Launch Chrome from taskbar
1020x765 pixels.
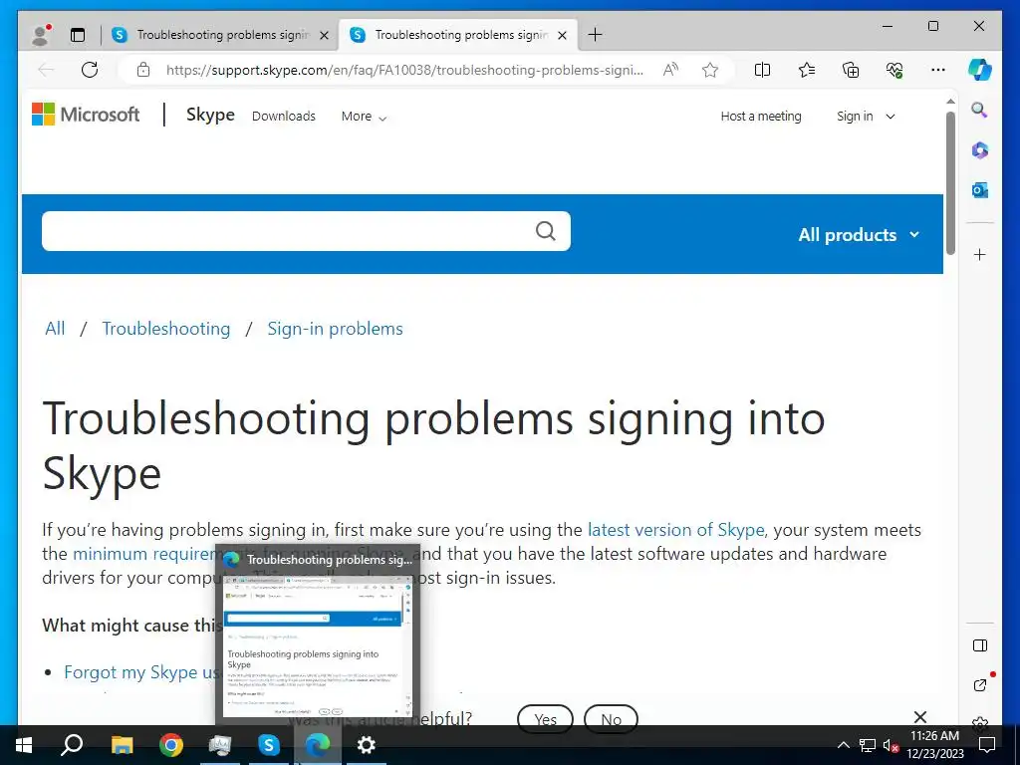tap(171, 745)
